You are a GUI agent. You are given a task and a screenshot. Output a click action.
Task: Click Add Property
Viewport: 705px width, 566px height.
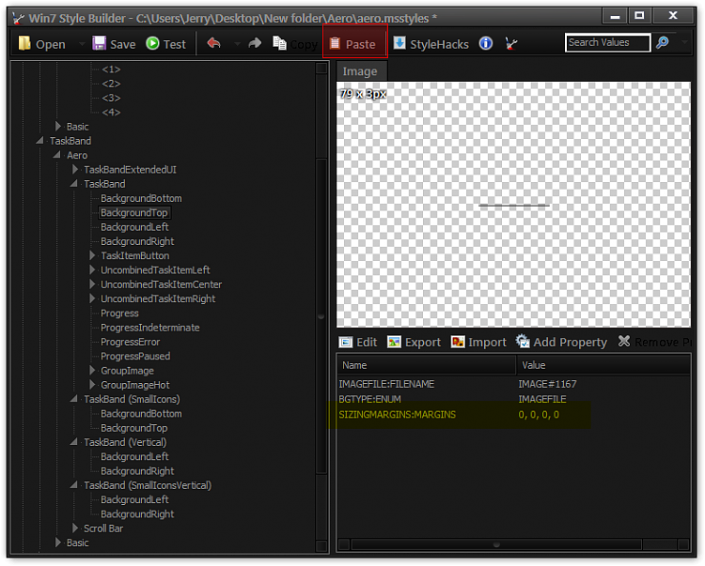tap(561, 343)
